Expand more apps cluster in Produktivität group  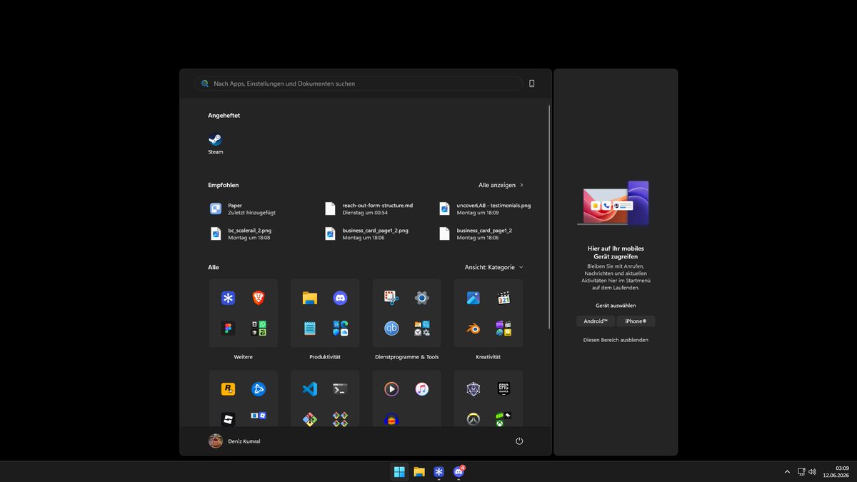(x=340, y=328)
